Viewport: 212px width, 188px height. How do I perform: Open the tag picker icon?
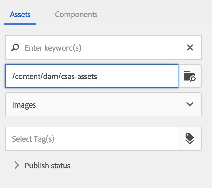click(190, 139)
